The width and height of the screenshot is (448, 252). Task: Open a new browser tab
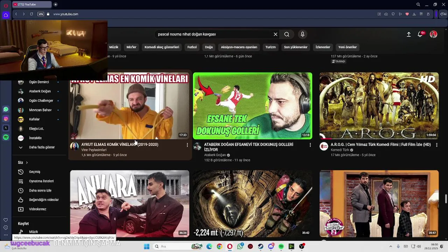coord(55,5)
